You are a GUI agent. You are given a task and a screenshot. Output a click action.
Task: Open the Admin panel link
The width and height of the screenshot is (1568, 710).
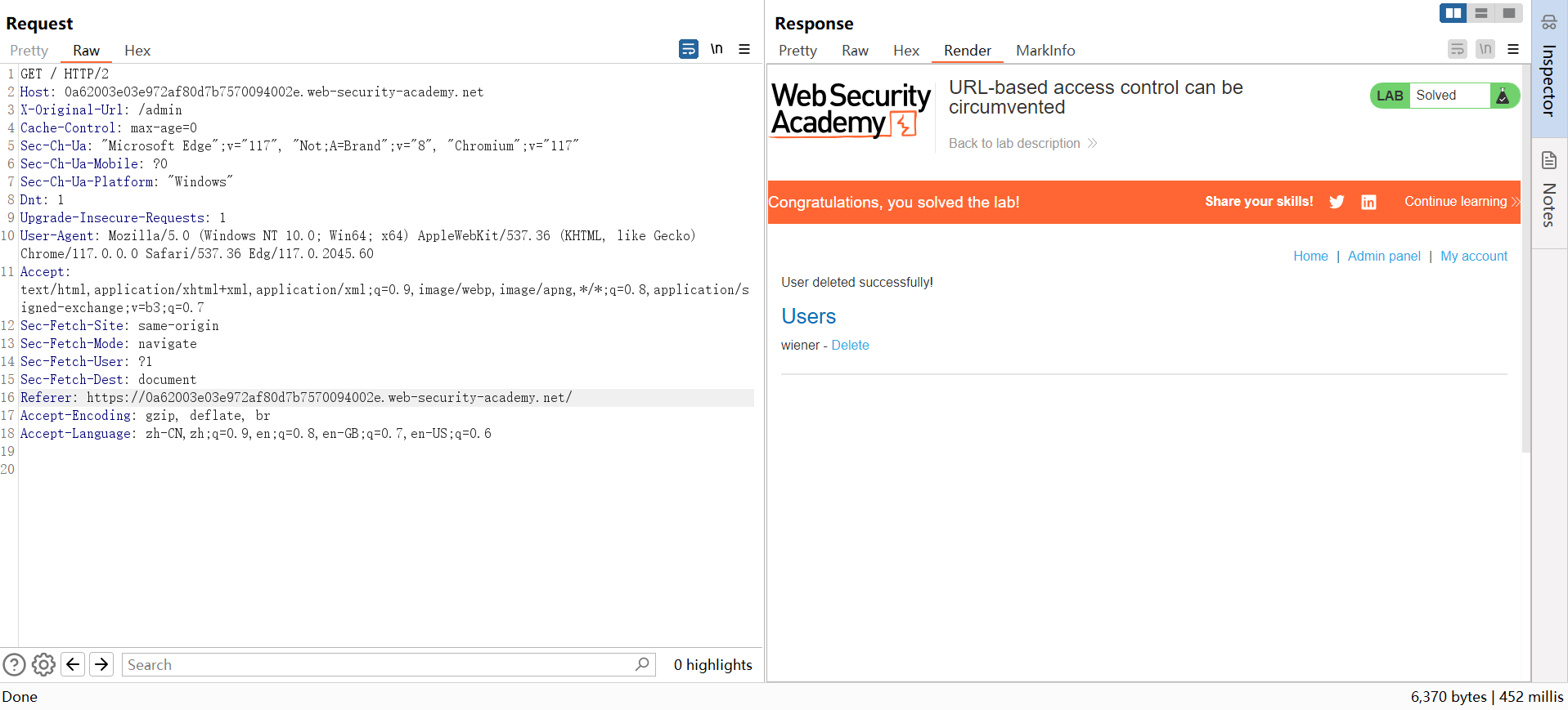click(1384, 257)
